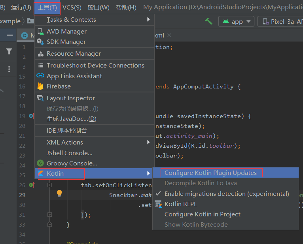Image resolution: width=303 pixels, height=244 pixels.
Task: Select Show Kotlin Bytecode
Action: pos(225,225)
